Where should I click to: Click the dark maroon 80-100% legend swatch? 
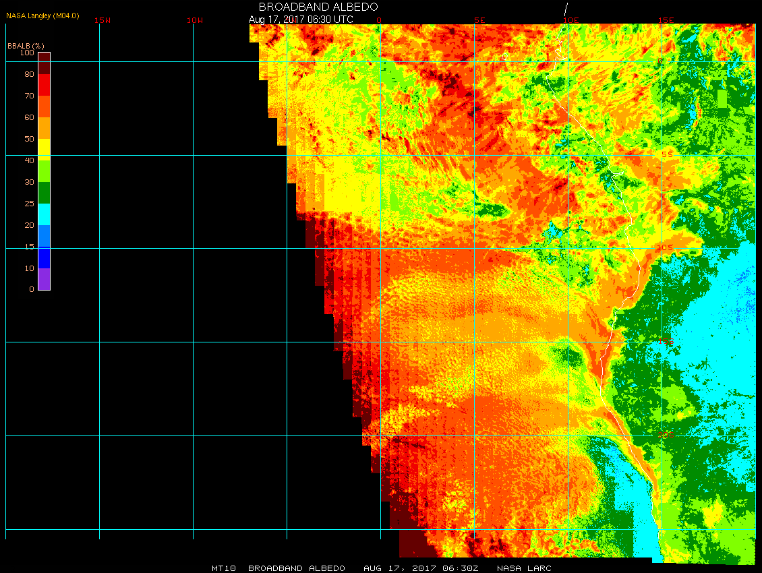(45, 63)
